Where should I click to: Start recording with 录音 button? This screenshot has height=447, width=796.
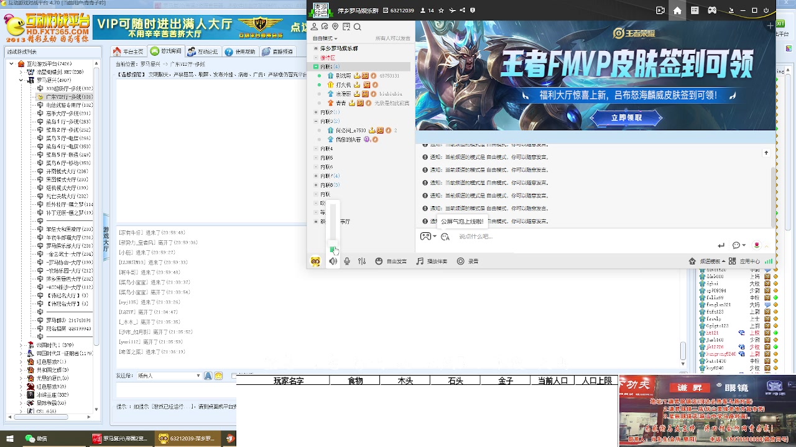point(468,261)
